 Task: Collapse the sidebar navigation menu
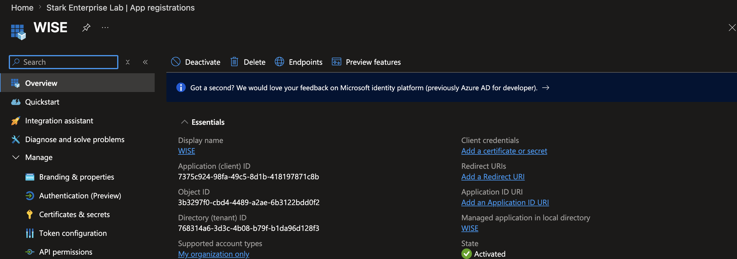(x=145, y=62)
